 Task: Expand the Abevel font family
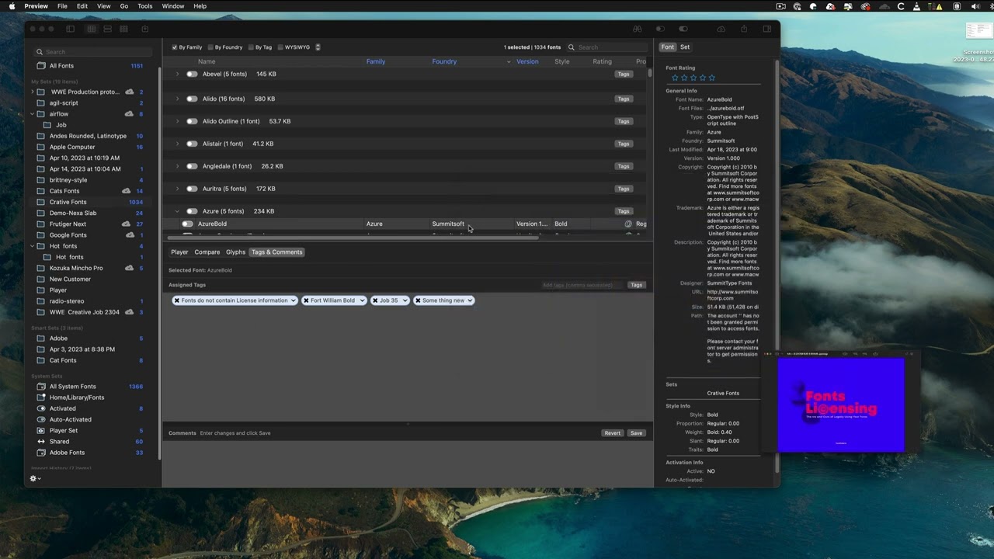tap(177, 75)
